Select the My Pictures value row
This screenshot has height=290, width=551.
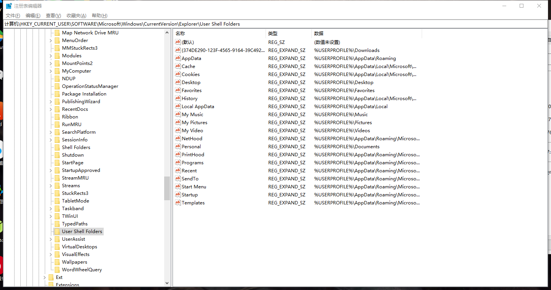click(194, 123)
